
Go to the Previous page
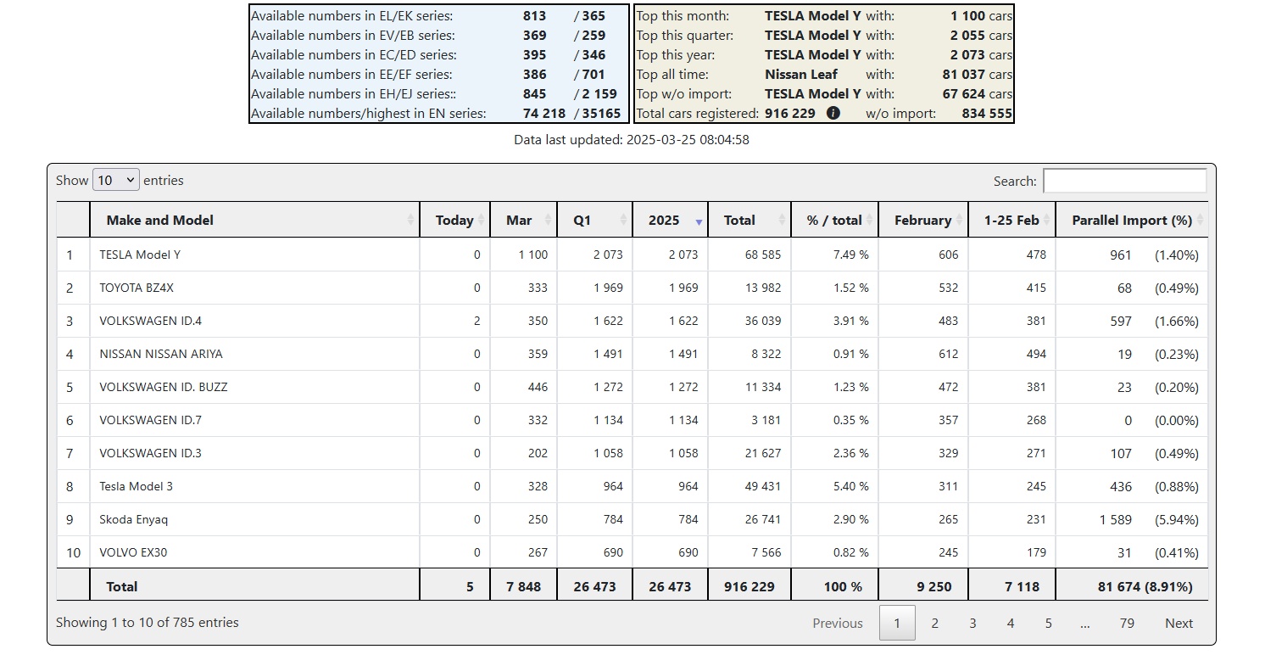(837, 623)
